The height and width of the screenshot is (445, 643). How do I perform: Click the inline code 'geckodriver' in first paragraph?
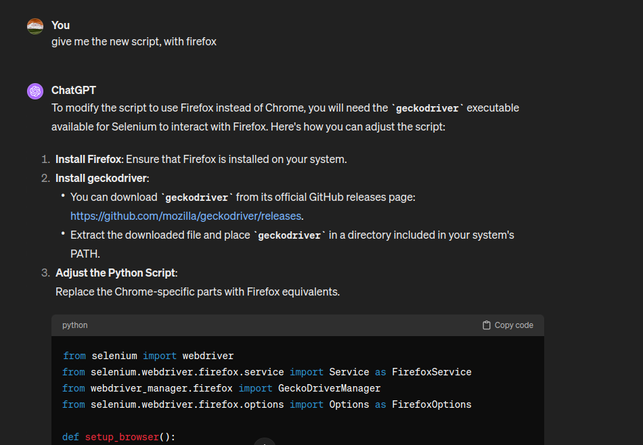[x=427, y=109]
